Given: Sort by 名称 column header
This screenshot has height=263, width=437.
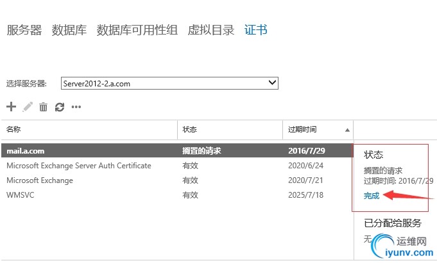Looking at the screenshot, I should (89, 129).
